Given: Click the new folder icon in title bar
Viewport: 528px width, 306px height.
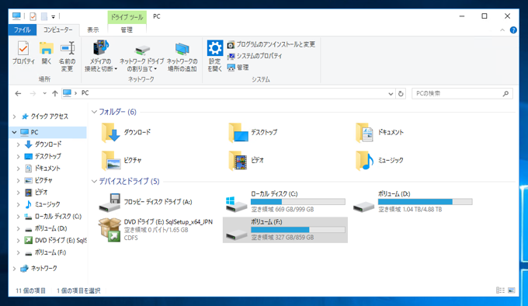Looking at the screenshot, I should pos(44,16).
